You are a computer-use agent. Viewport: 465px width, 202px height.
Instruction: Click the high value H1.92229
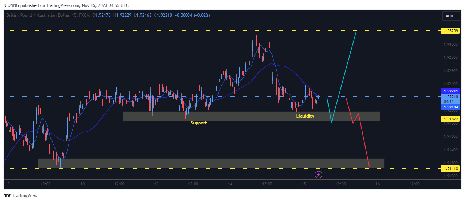tap(123, 15)
